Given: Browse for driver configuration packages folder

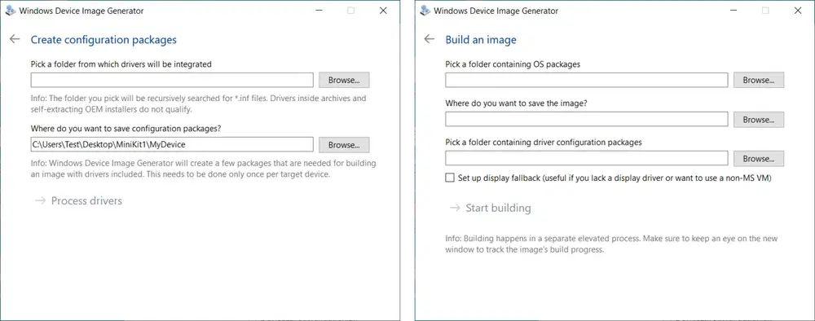Looking at the screenshot, I should [x=758, y=158].
